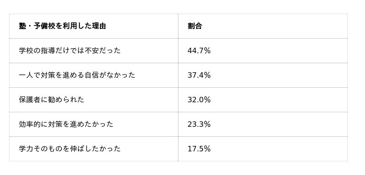Click the 一人で対策を進める自信がなかった row text
The width and height of the screenshot is (365, 175).
point(77,75)
